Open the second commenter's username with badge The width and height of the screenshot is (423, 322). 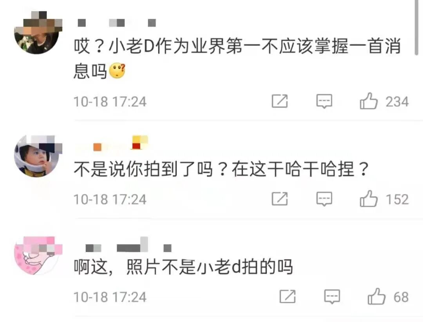111,143
